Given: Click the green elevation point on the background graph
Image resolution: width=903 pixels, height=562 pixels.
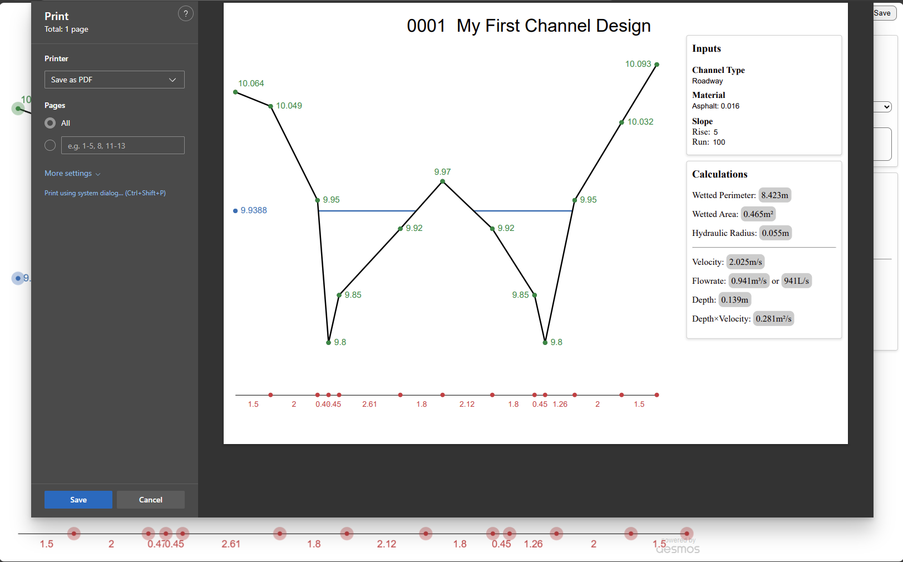Looking at the screenshot, I should (18, 108).
